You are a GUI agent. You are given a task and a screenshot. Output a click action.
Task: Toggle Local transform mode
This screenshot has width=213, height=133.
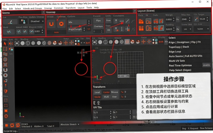[97, 93]
